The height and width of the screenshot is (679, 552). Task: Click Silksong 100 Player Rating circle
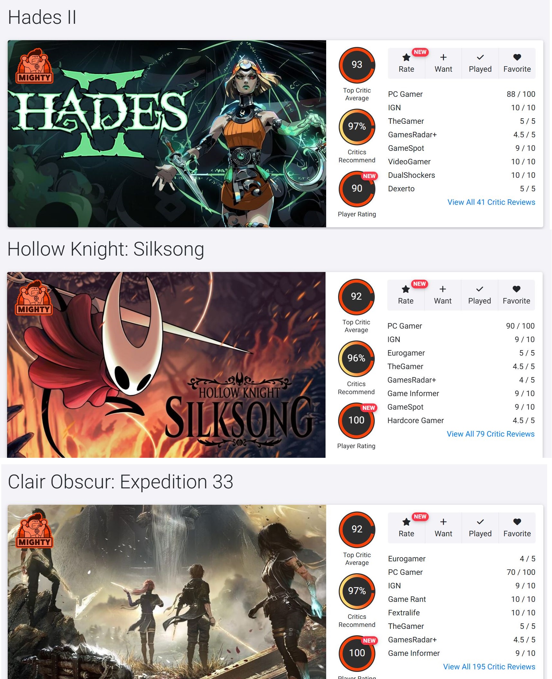tap(356, 421)
